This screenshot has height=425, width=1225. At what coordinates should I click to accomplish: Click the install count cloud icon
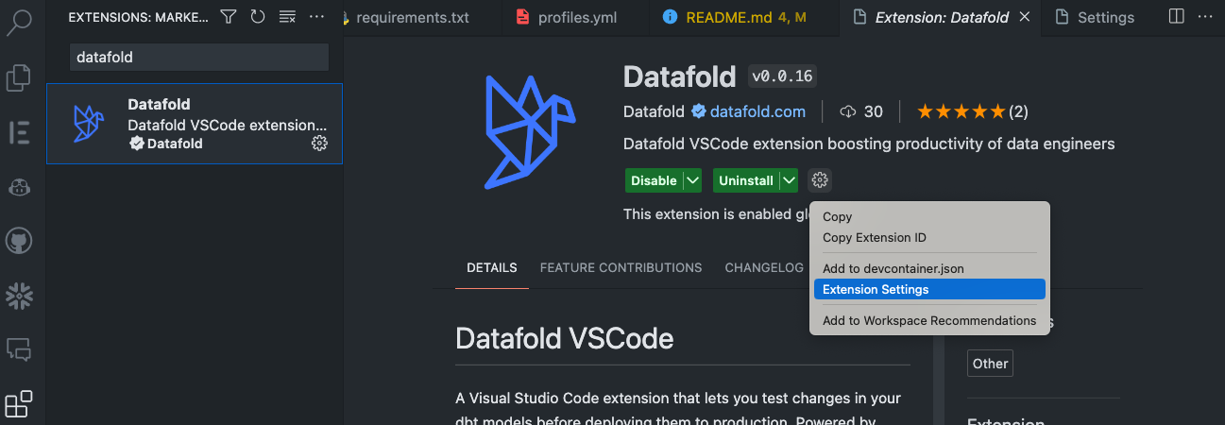[x=848, y=111]
